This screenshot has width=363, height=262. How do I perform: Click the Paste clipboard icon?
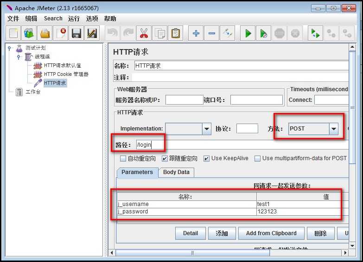coord(176,33)
